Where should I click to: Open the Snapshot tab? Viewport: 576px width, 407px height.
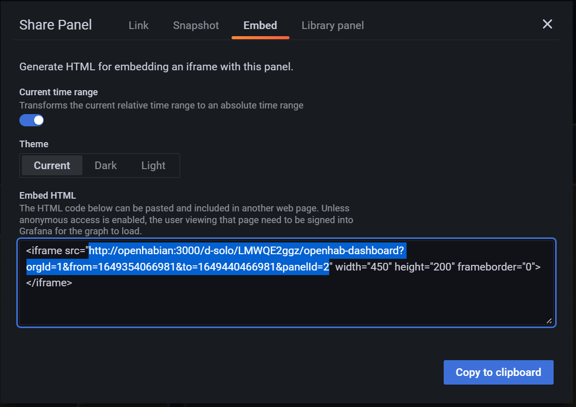click(196, 25)
